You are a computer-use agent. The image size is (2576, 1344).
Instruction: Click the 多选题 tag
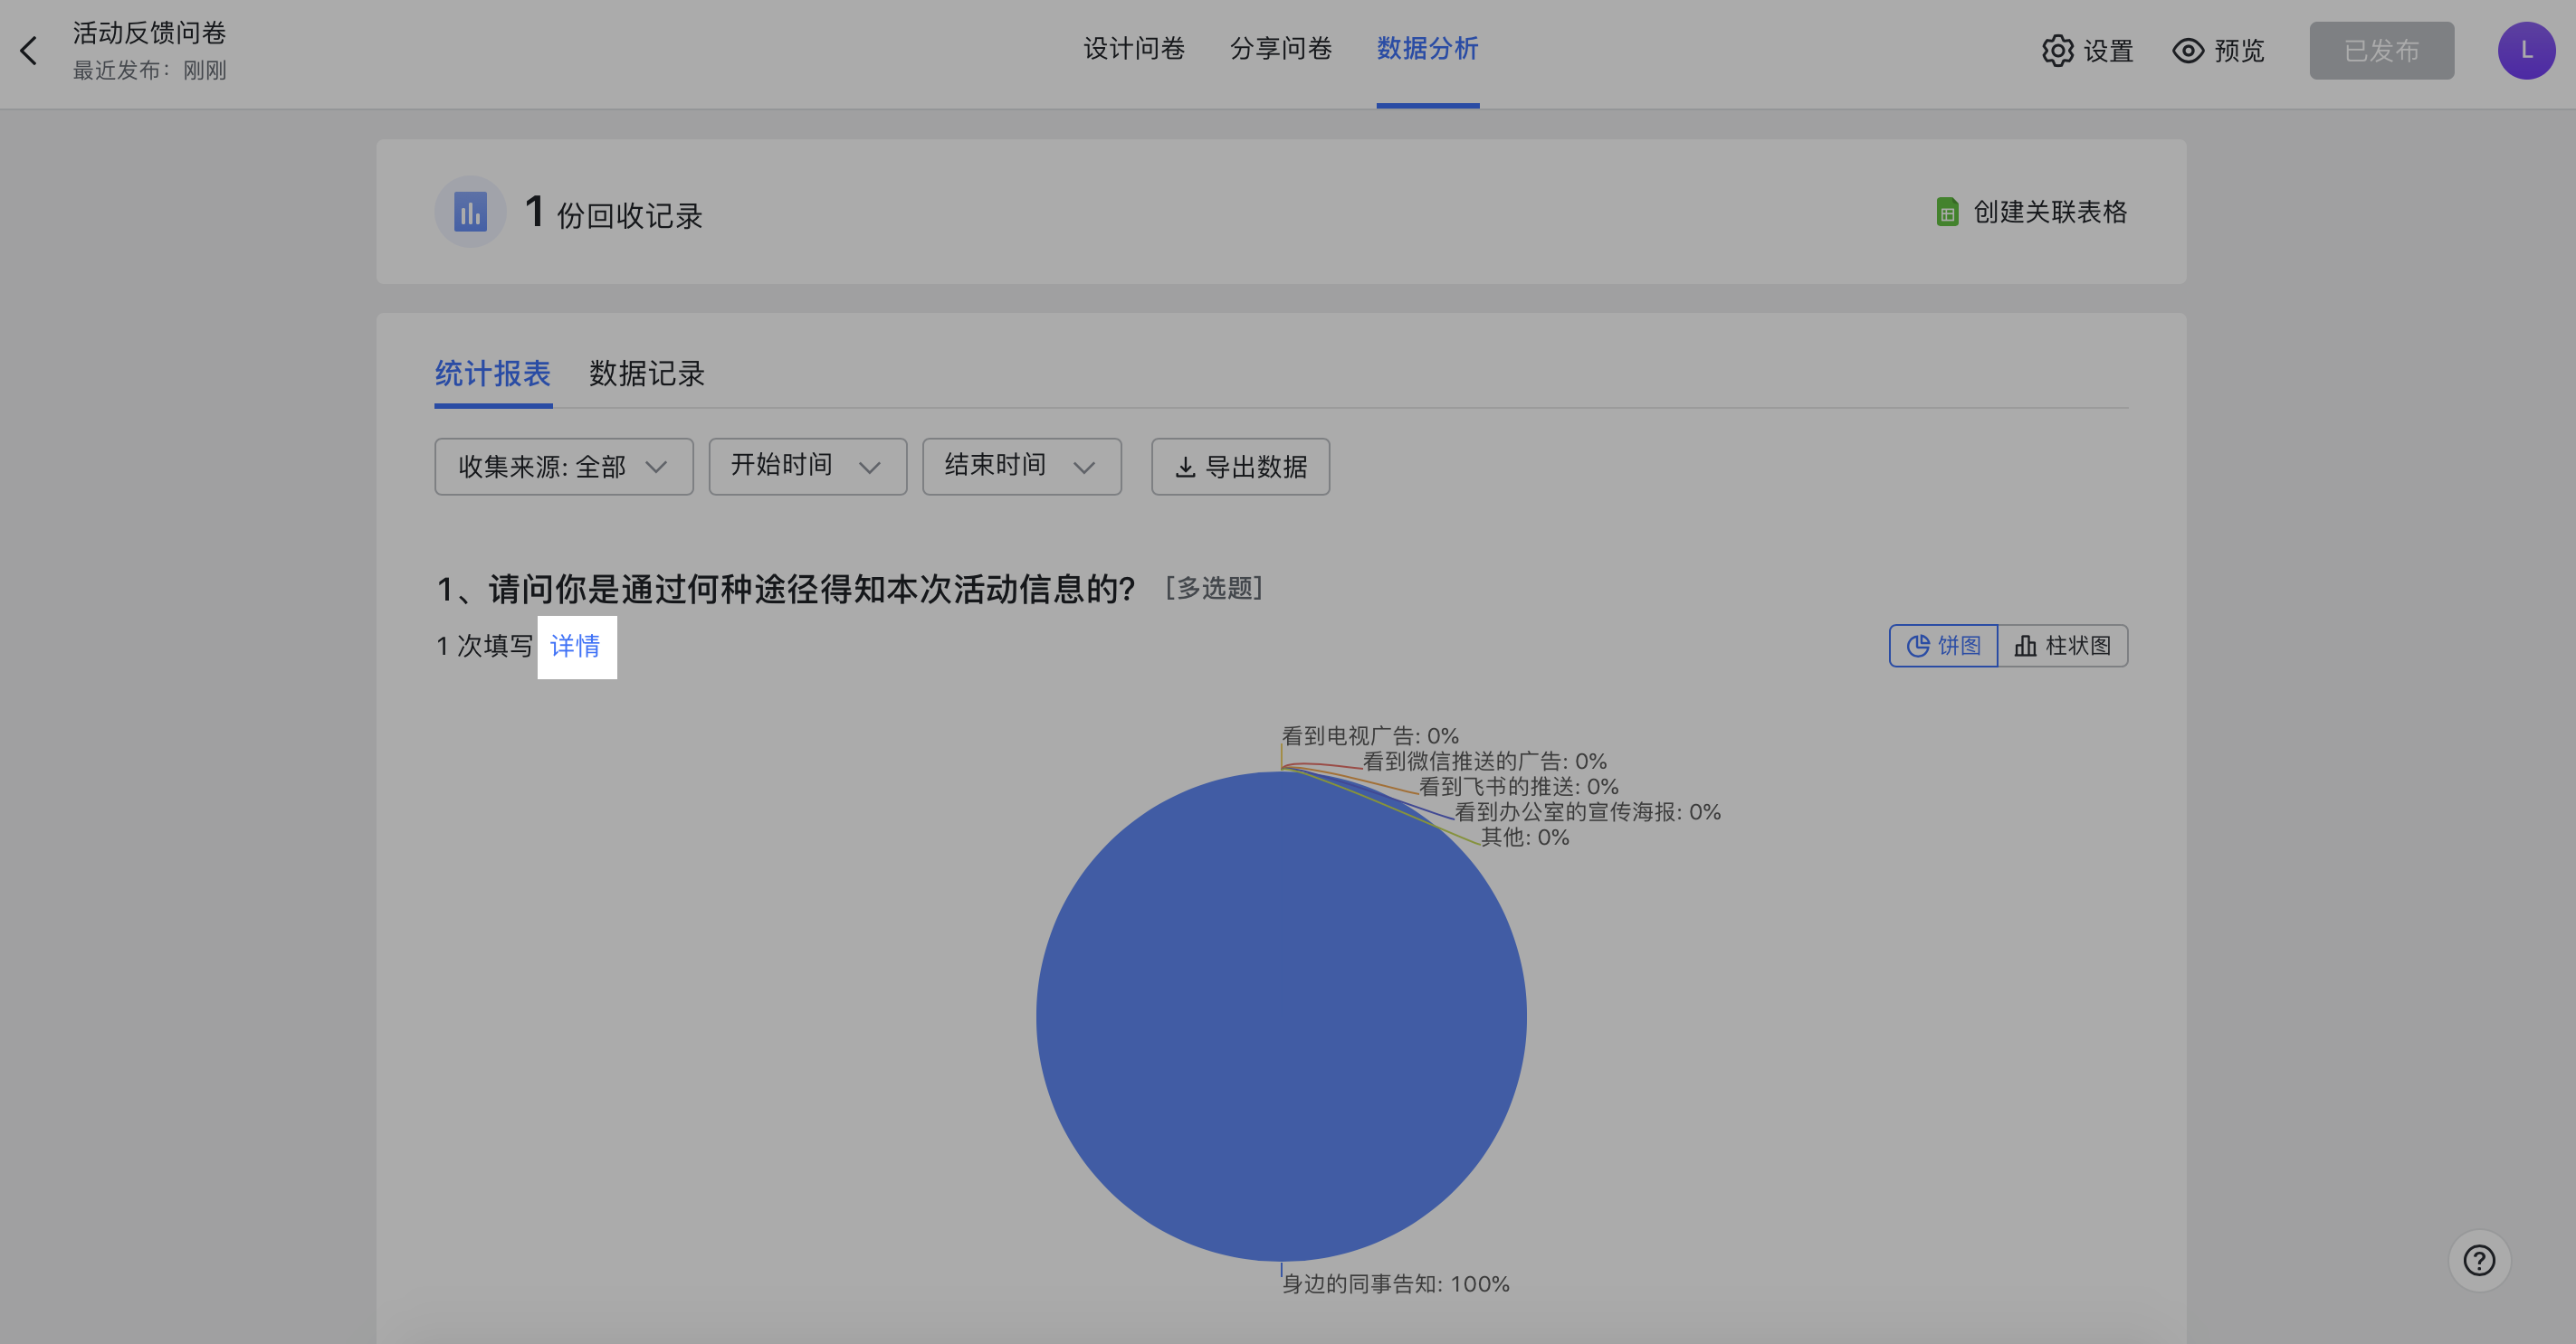pos(1214,589)
